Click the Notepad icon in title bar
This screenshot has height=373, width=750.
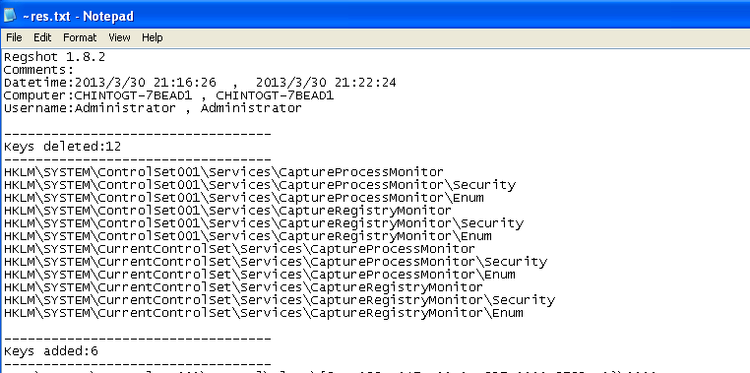(x=11, y=16)
